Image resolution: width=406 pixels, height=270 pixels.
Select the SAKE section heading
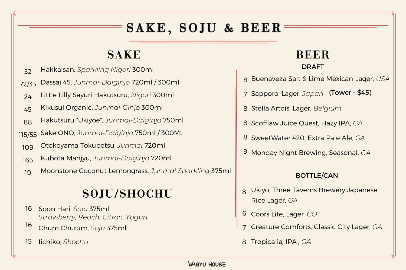pyautogui.click(x=124, y=55)
